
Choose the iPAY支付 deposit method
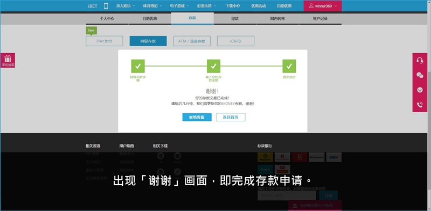104,41
